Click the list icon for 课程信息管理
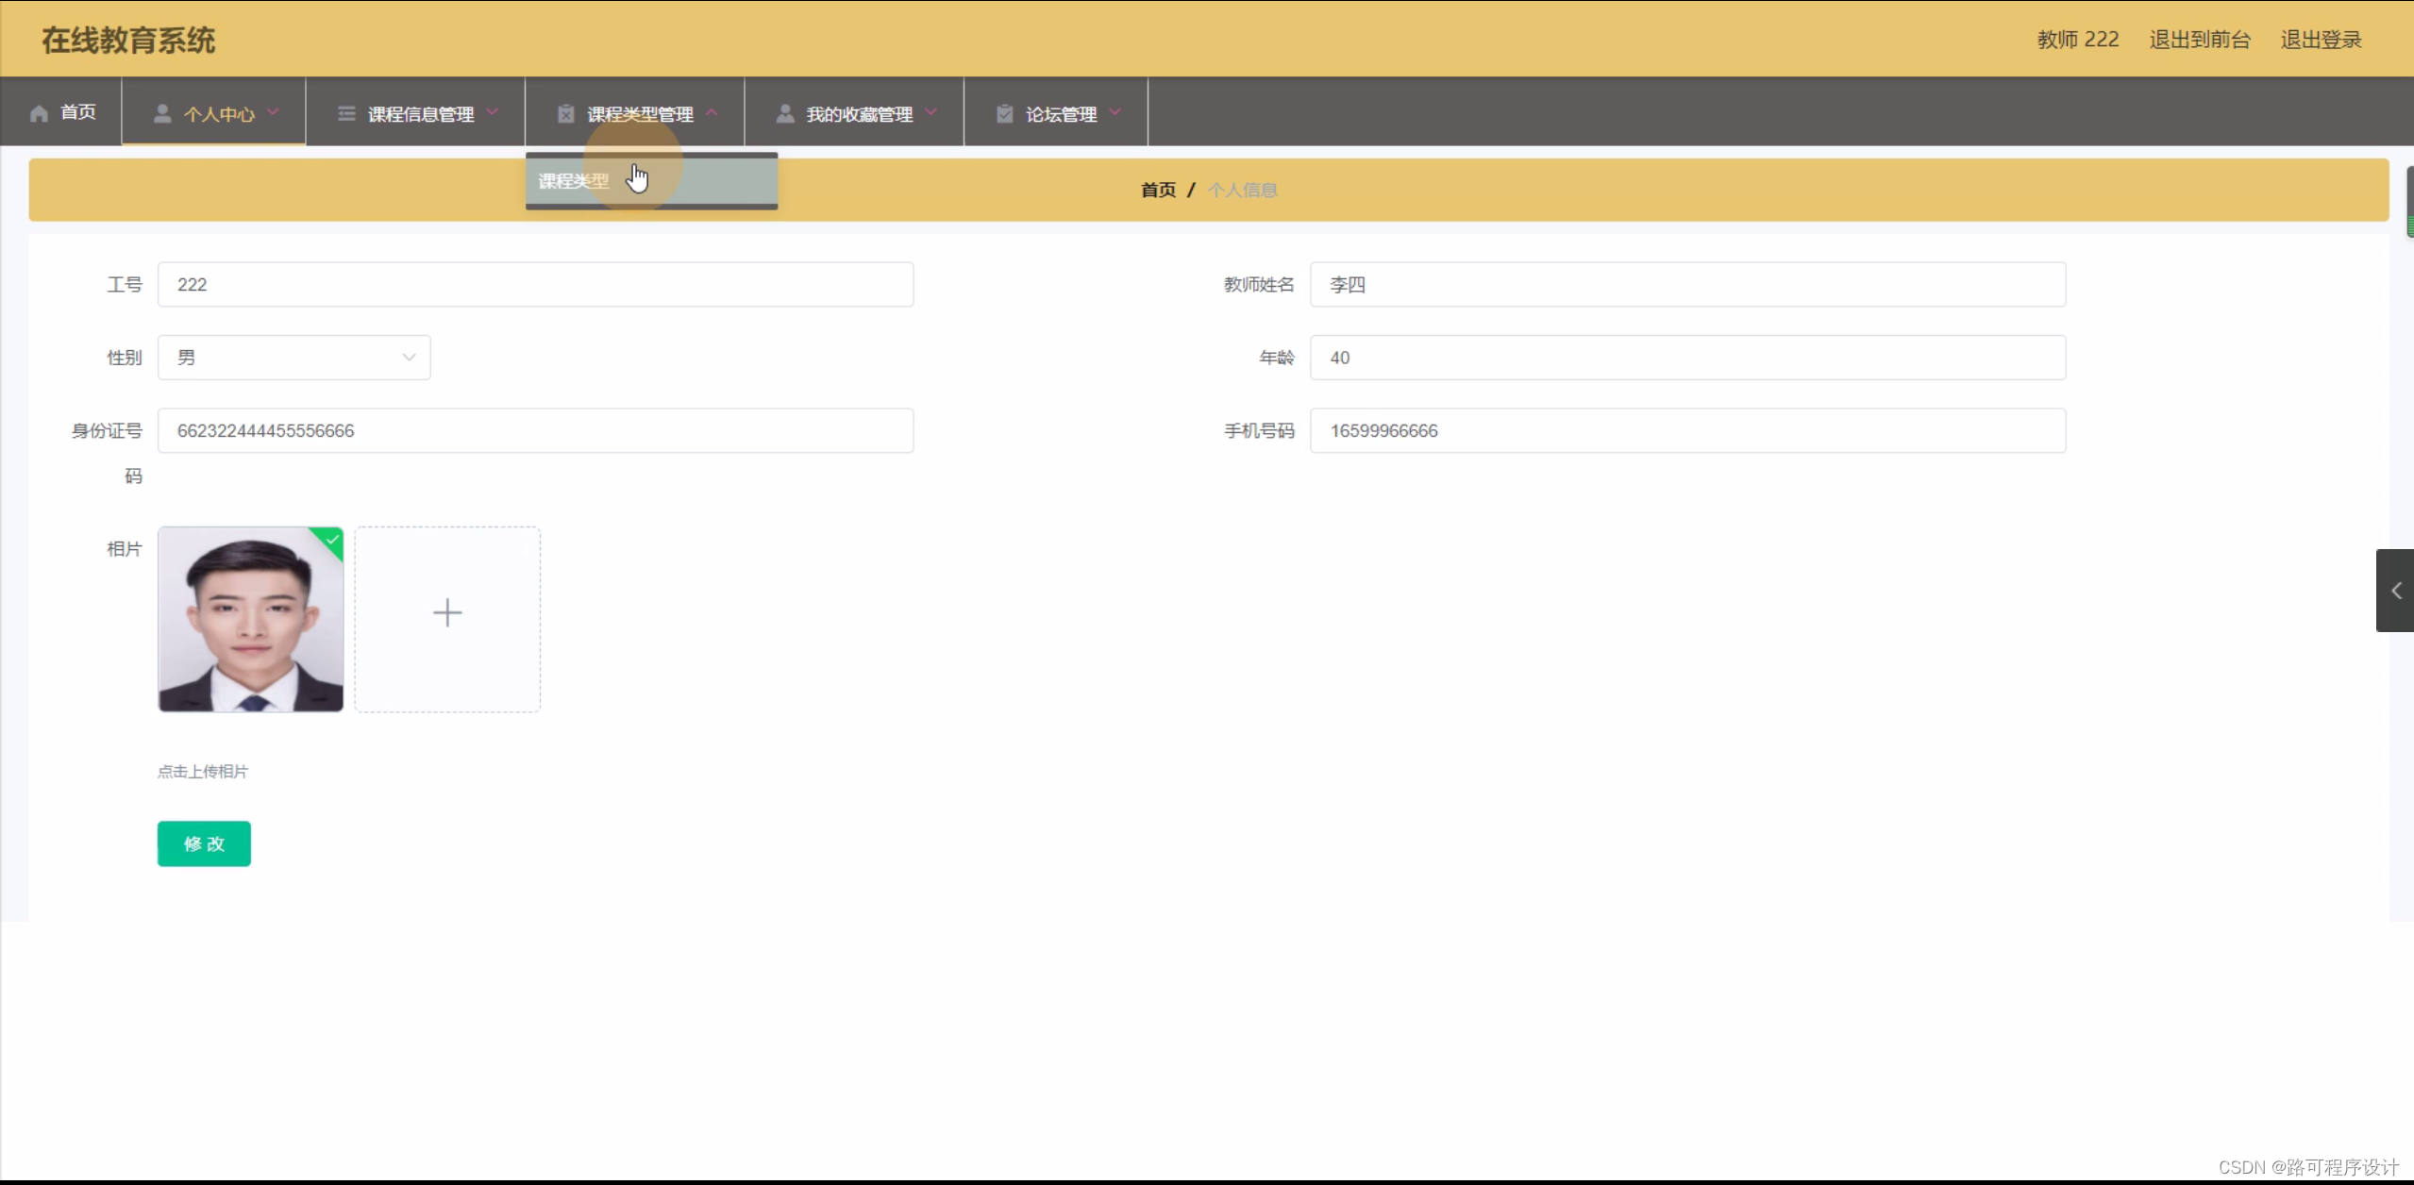Image resolution: width=2414 pixels, height=1185 pixels. pyautogui.click(x=345, y=111)
